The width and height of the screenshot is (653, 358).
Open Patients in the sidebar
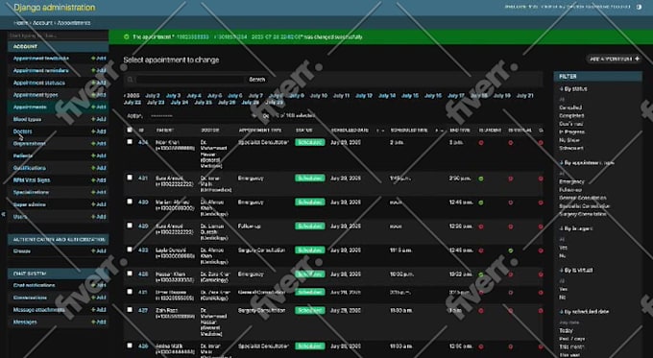23,155
